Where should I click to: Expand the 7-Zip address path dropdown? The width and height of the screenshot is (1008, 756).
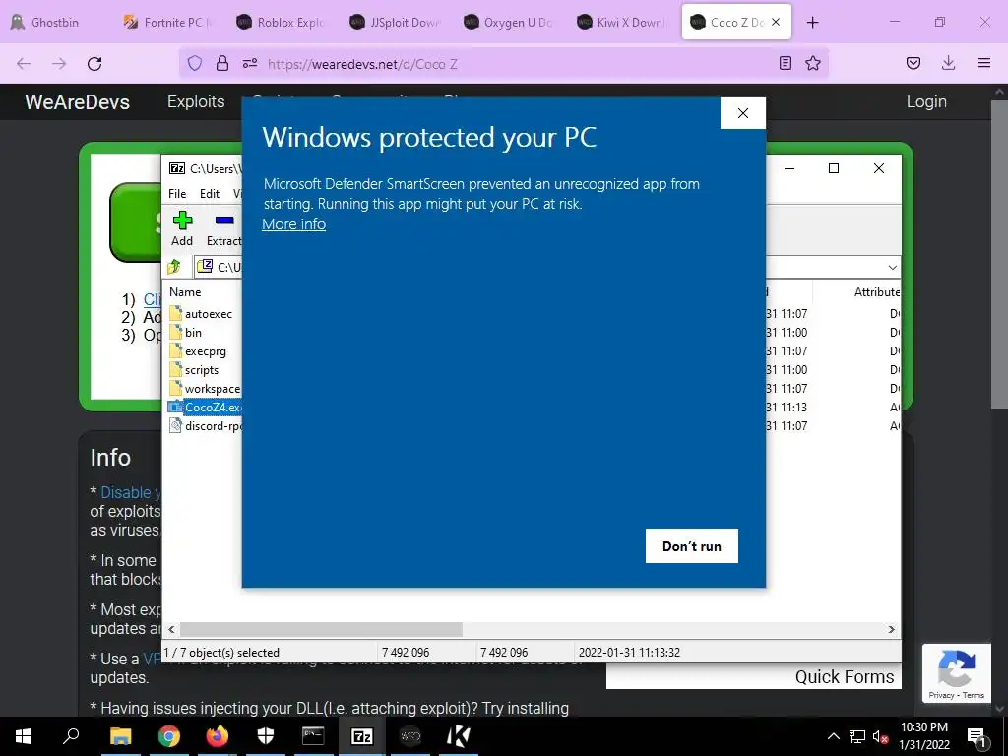pyautogui.click(x=892, y=267)
